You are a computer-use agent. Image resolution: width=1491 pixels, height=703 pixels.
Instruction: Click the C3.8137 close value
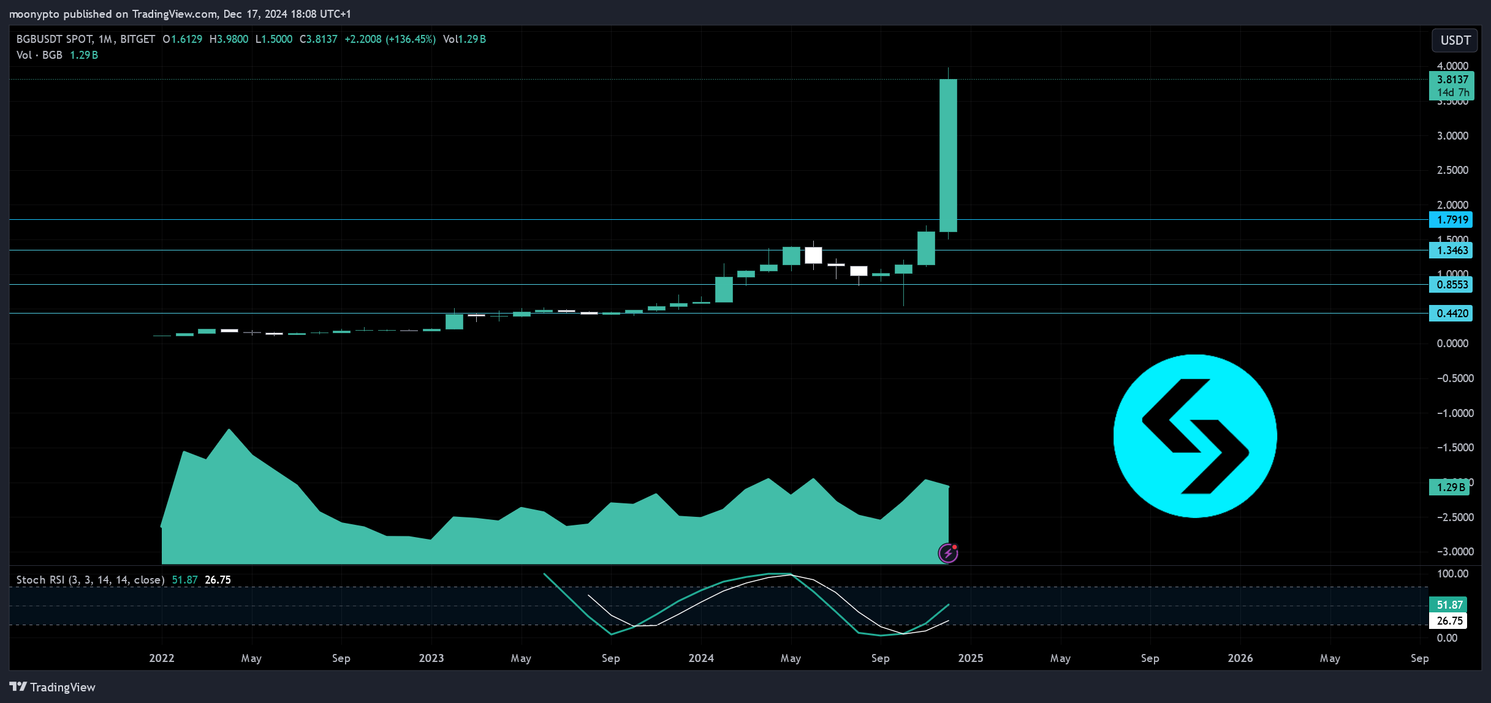point(318,39)
